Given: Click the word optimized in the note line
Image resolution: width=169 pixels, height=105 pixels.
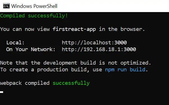Looking at the screenshot, I should (134, 63).
